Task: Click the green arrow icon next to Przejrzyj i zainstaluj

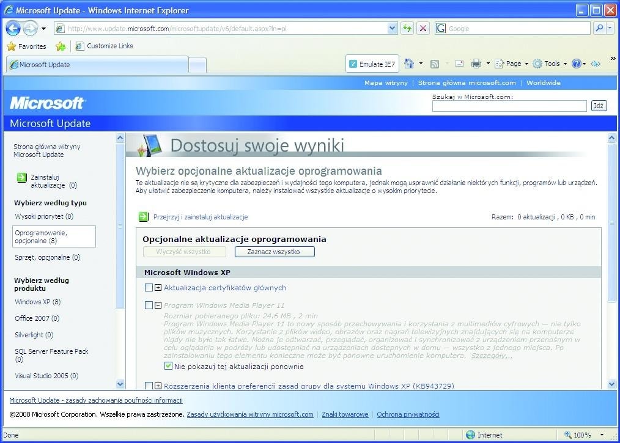Action: (142, 217)
